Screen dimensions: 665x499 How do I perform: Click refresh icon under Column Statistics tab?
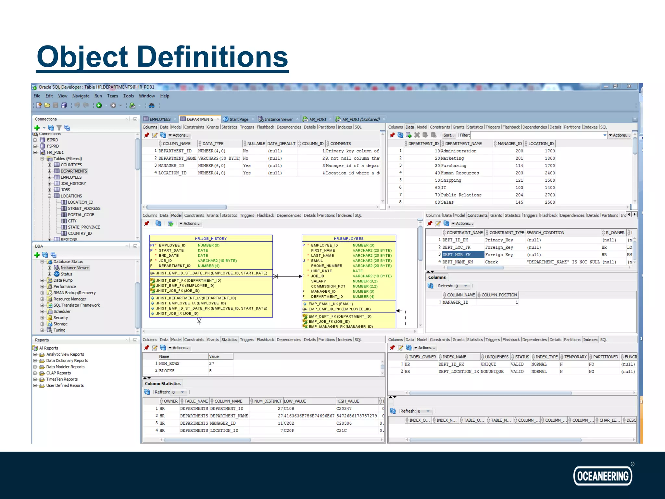tap(147, 392)
